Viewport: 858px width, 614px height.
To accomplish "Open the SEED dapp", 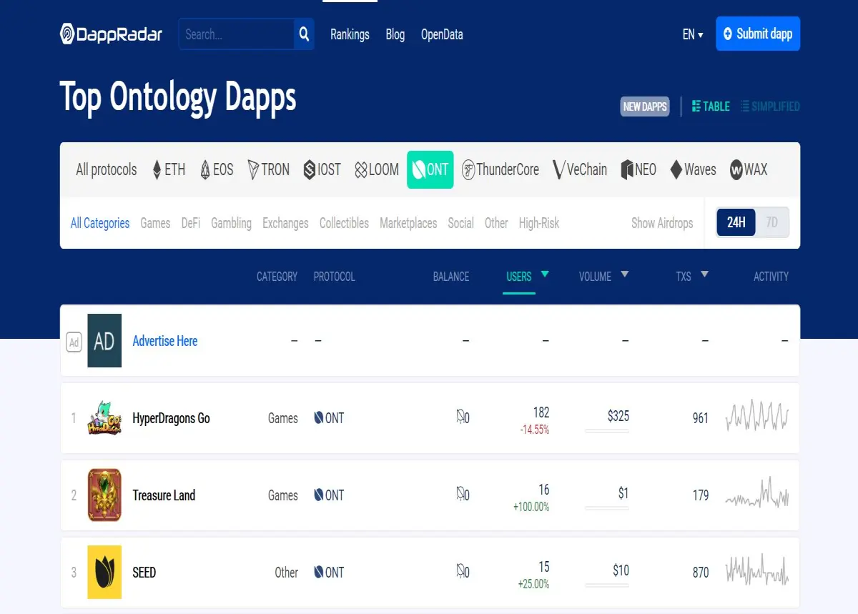I will pos(144,573).
